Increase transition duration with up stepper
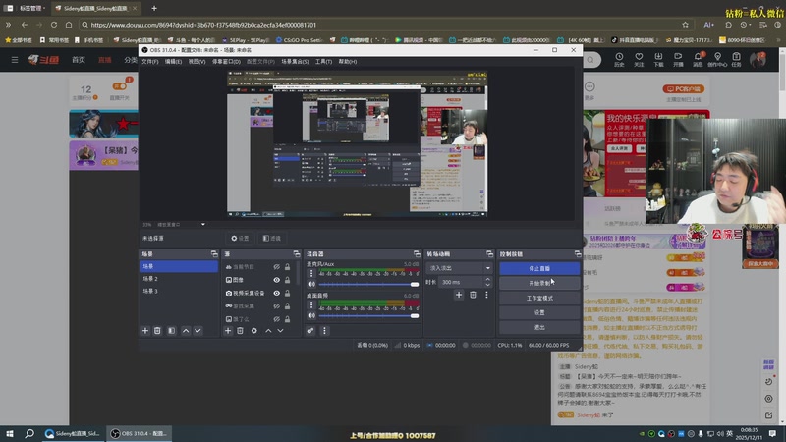Screen dimensions: 786x442 [x=487, y=280]
